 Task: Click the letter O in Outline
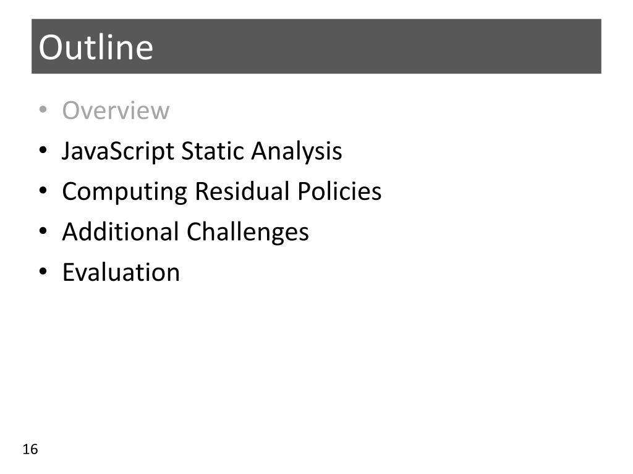pyautogui.click(x=51, y=48)
